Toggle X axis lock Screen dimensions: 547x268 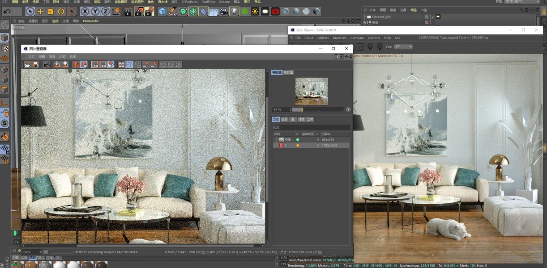tap(85, 11)
